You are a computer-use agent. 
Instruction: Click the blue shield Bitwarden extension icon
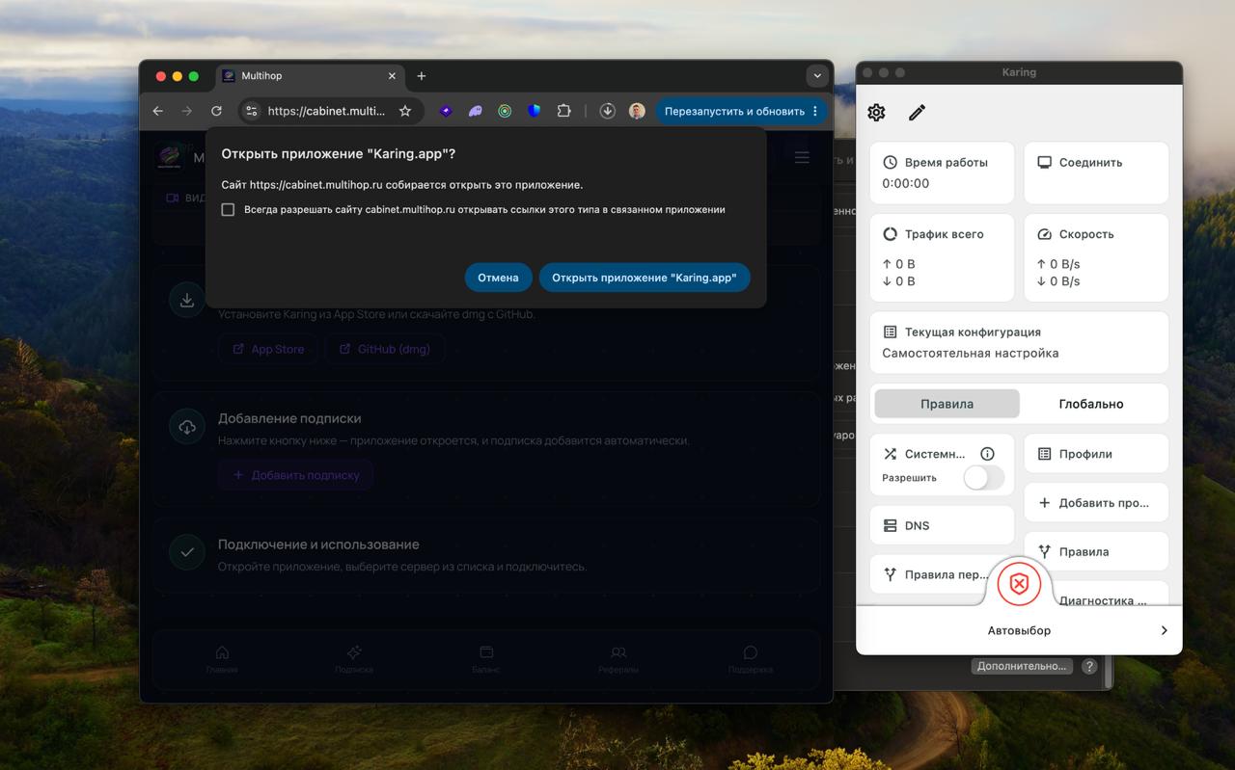(535, 112)
